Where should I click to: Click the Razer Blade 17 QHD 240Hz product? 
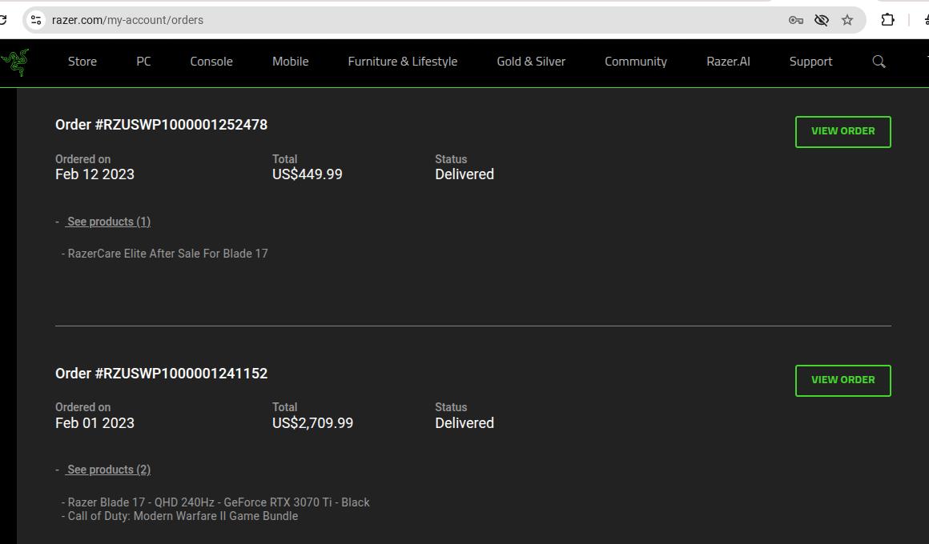[219, 502]
